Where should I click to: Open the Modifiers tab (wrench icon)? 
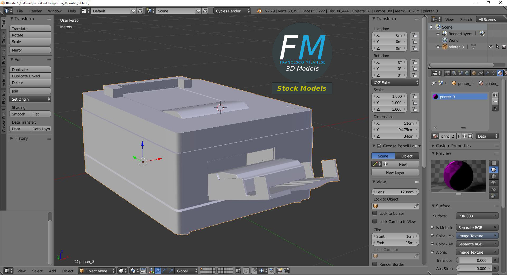point(487,73)
